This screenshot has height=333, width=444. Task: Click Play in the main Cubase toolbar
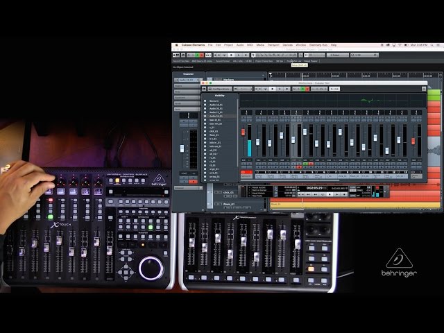(x=239, y=55)
